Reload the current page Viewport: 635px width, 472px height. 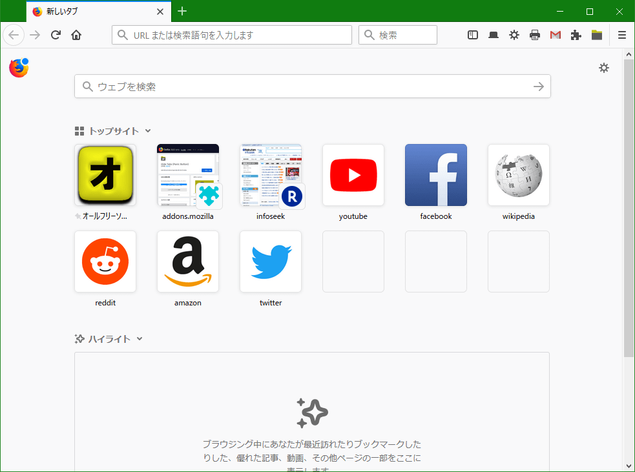click(56, 36)
